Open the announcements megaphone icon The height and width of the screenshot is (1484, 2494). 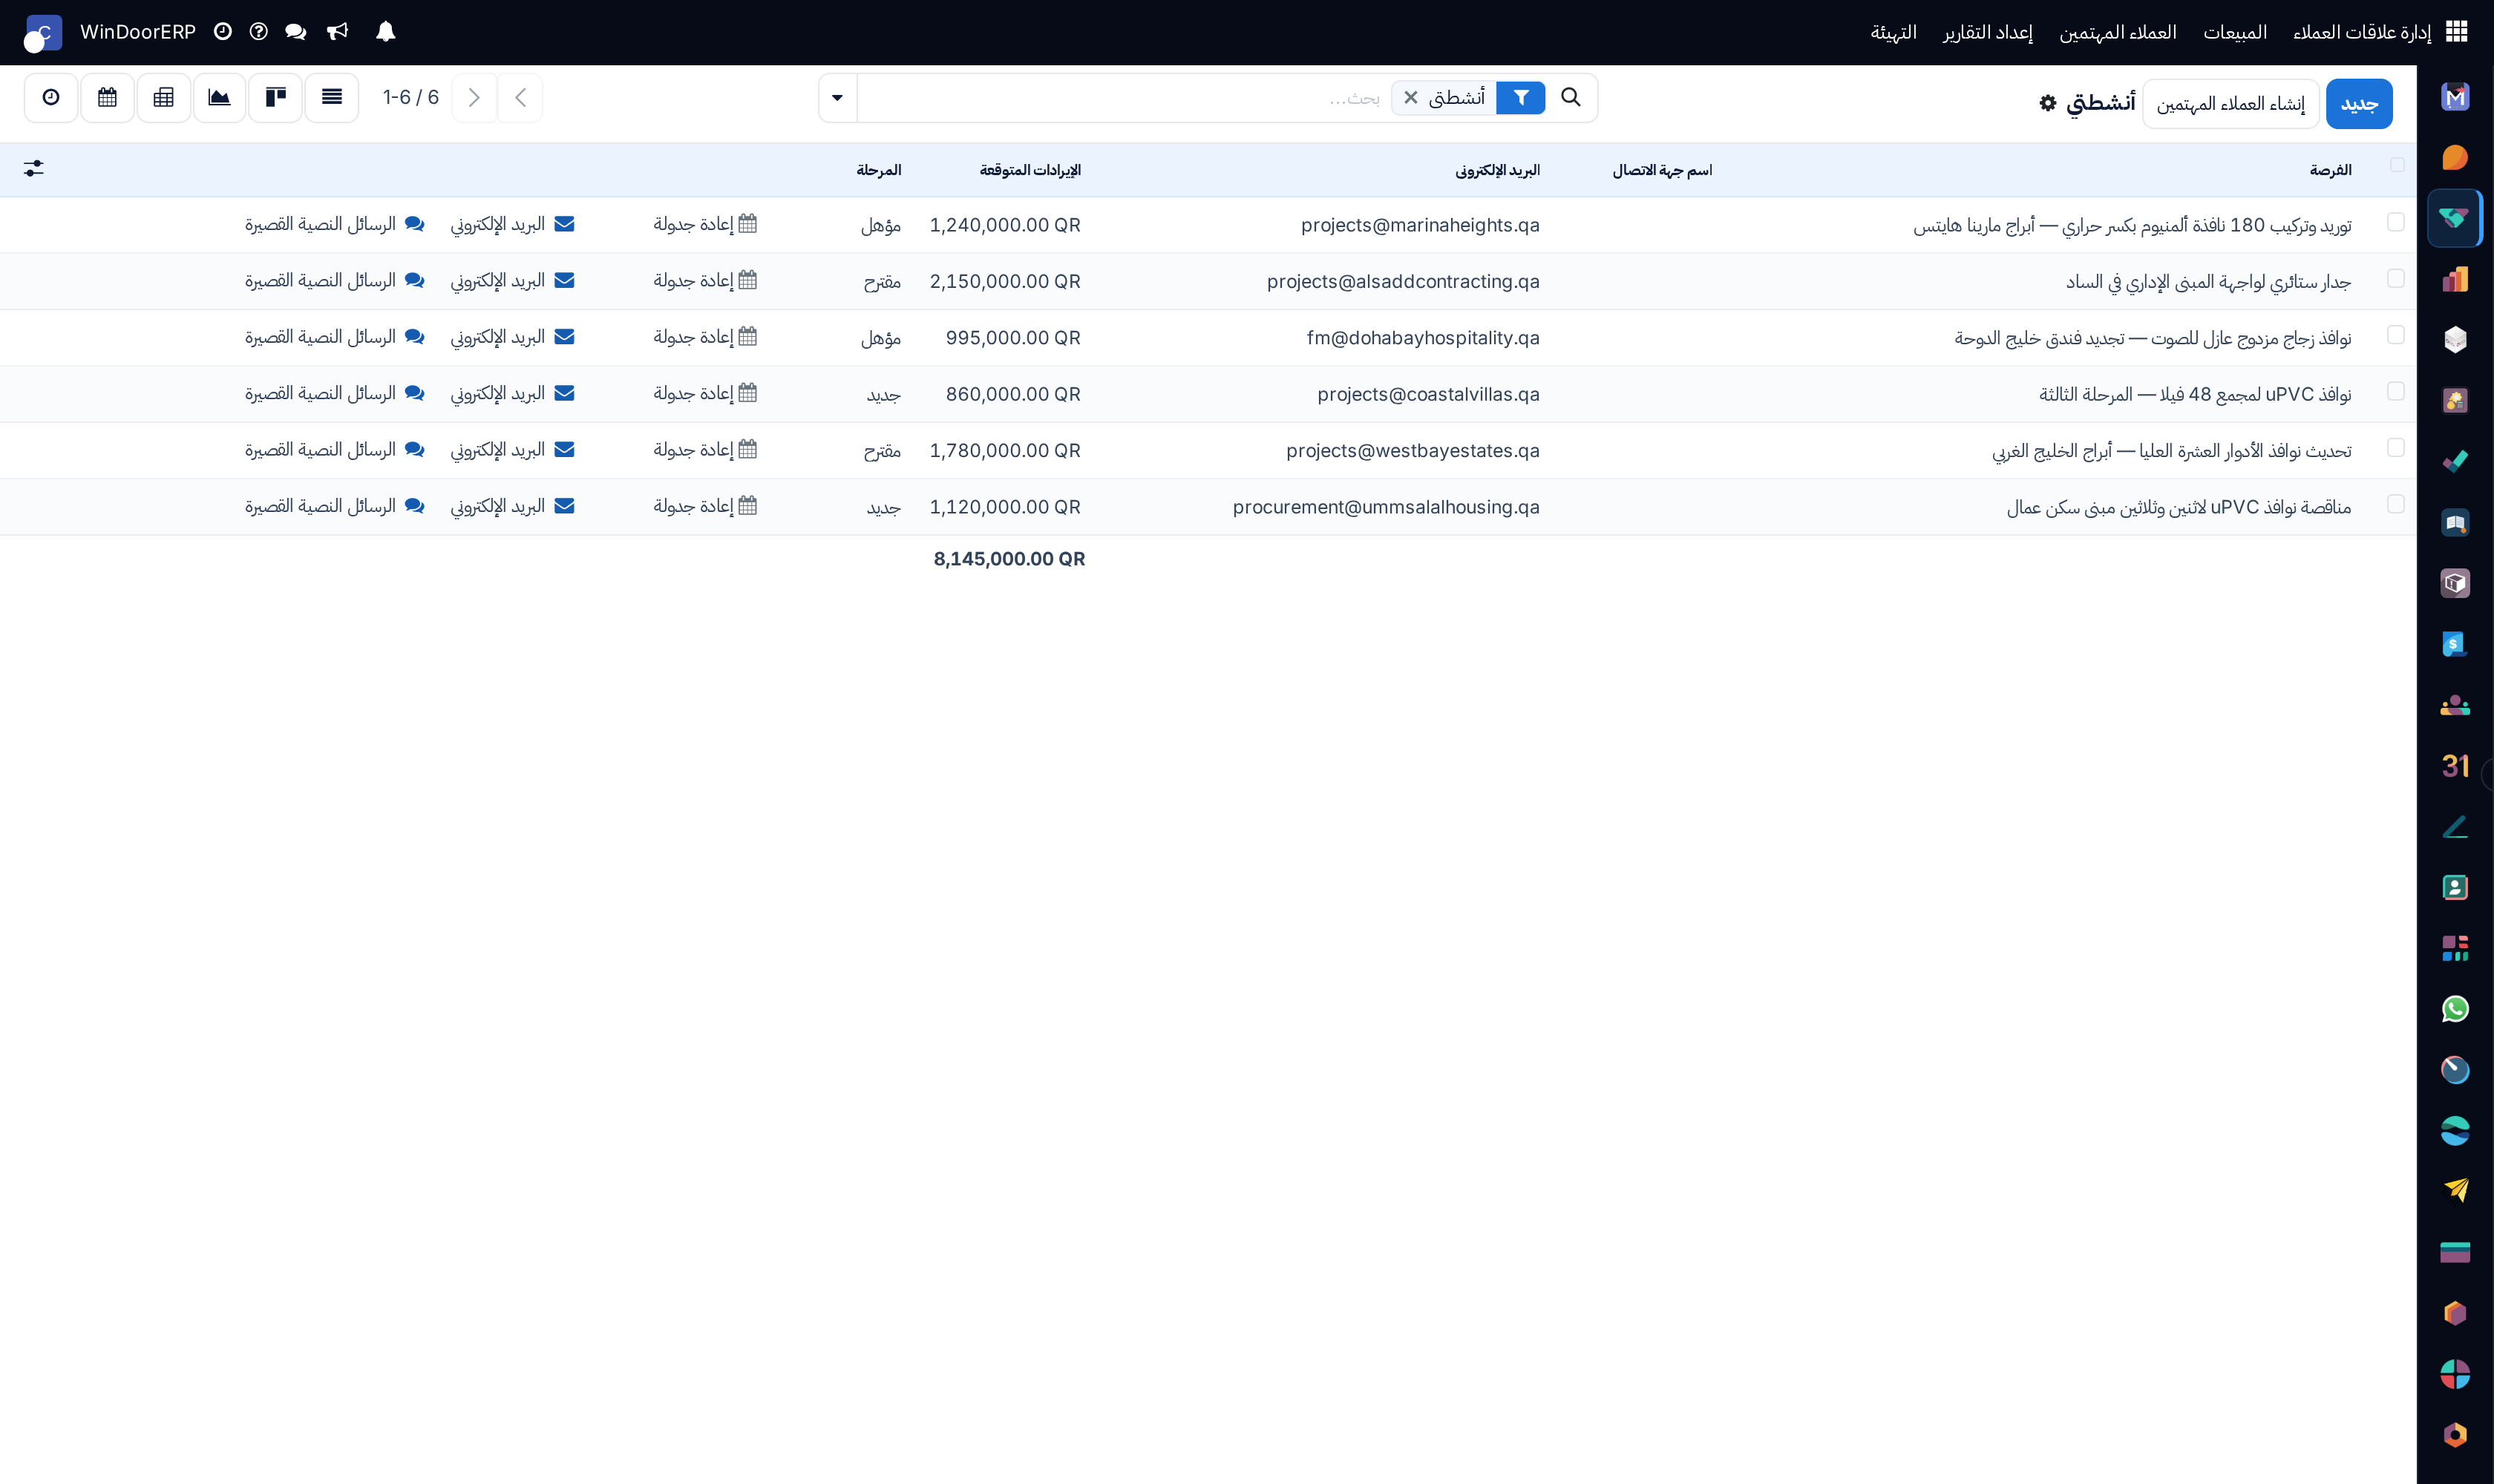pyautogui.click(x=338, y=32)
